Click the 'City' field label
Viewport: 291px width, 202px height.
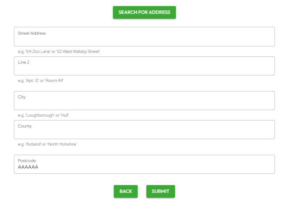coord(22,97)
